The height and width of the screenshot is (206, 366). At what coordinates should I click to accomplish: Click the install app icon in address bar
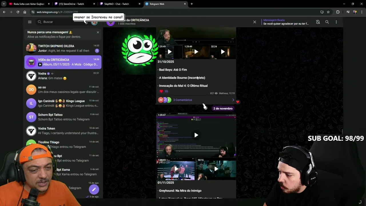322,12
